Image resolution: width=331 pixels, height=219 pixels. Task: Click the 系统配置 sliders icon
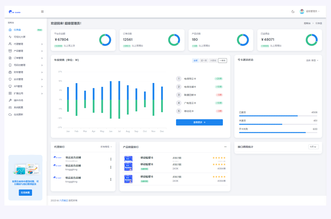(10, 107)
